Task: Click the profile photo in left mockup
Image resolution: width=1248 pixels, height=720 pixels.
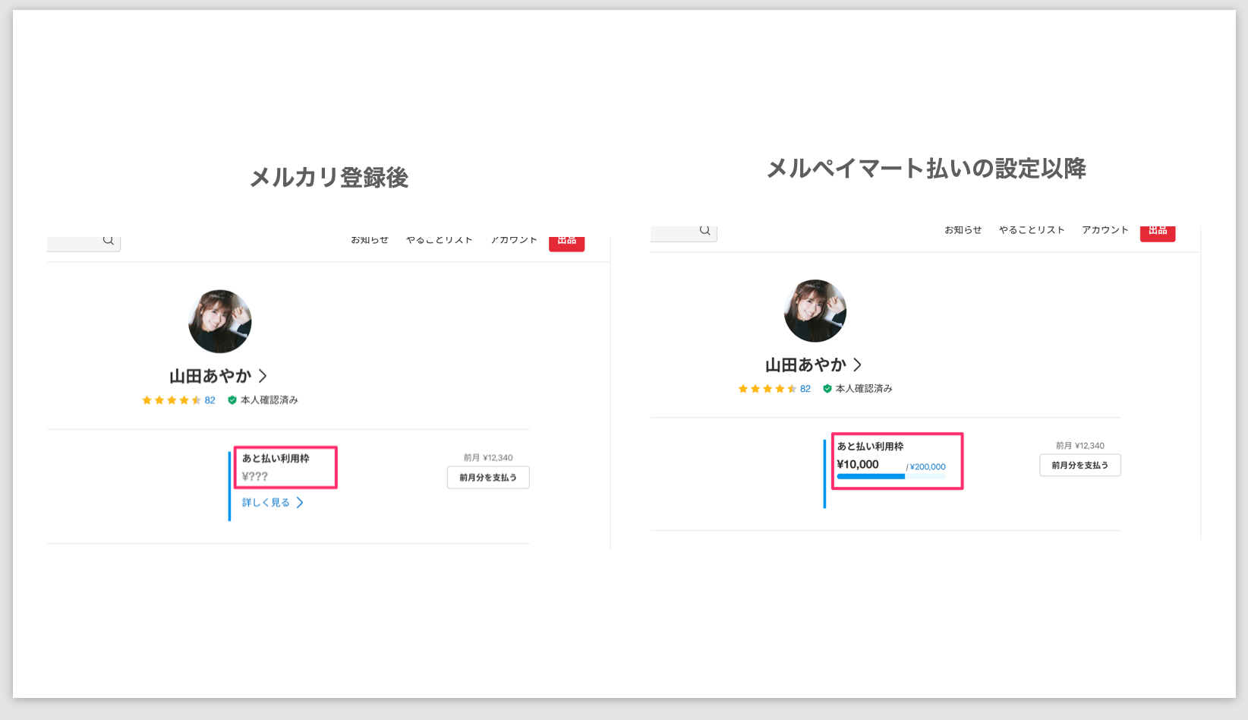Action: (x=220, y=321)
